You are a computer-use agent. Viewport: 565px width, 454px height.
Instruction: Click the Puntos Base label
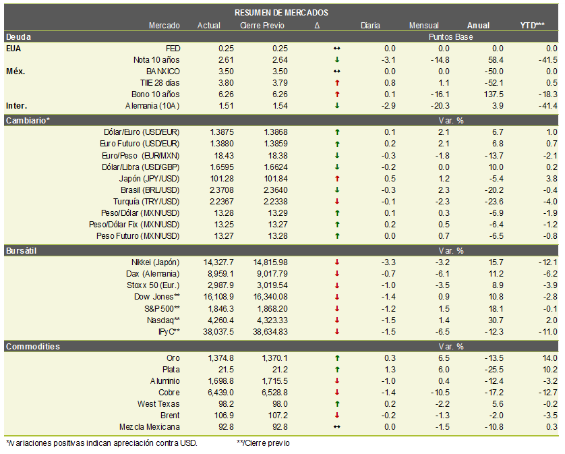click(450, 37)
